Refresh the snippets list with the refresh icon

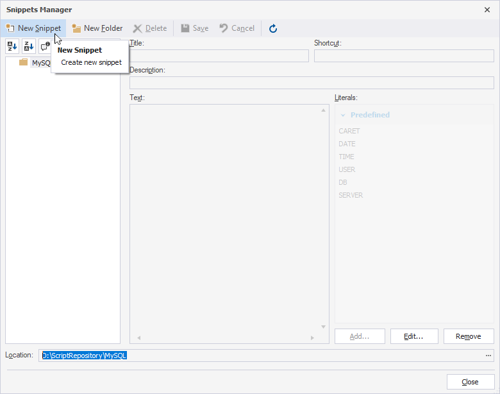click(273, 28)
